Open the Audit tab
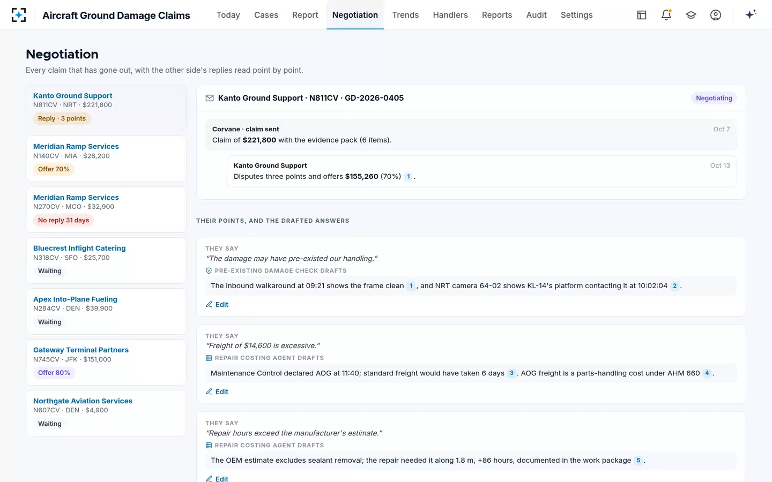 (537, 15)
